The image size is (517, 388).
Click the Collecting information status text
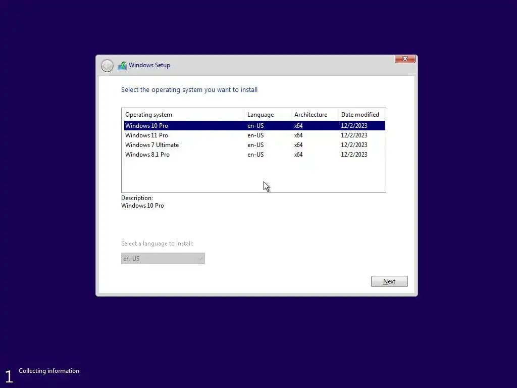49,371
